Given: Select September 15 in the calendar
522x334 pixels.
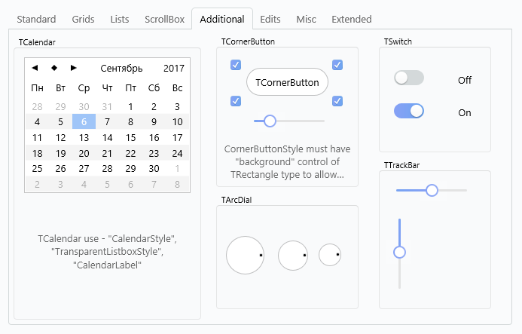Looking at the screenshot, I should coord(130,138).
